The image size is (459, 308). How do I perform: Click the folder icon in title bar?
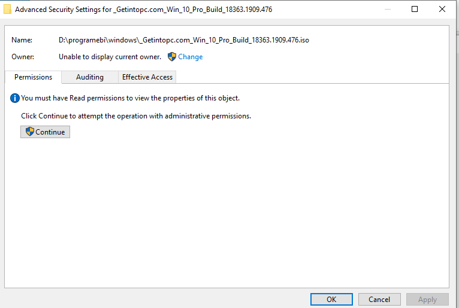[x=7, y=9]
